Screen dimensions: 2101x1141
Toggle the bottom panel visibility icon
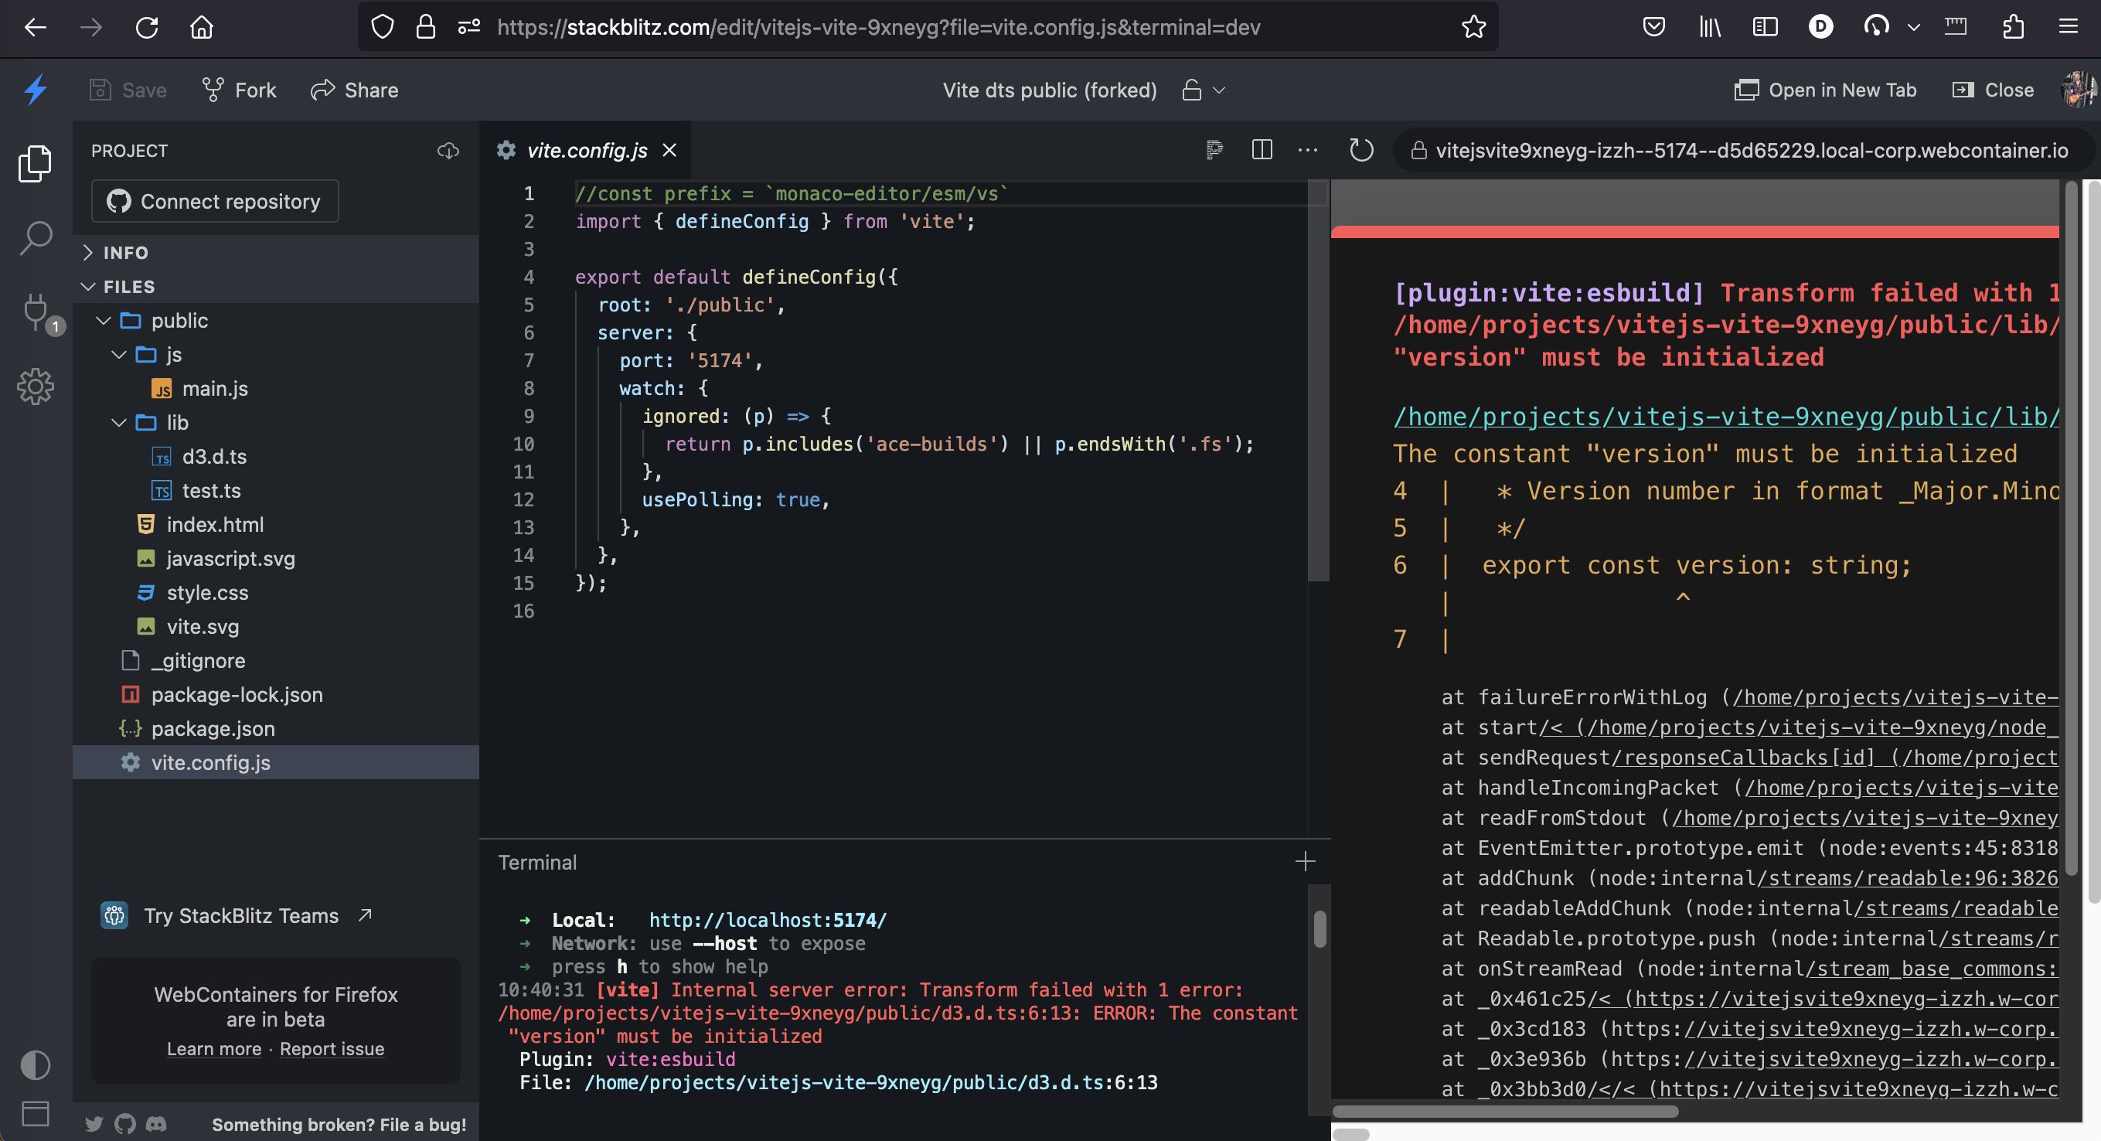tap(36, 1114)
